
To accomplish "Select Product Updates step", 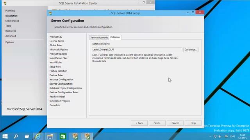I will pos(58,54).
